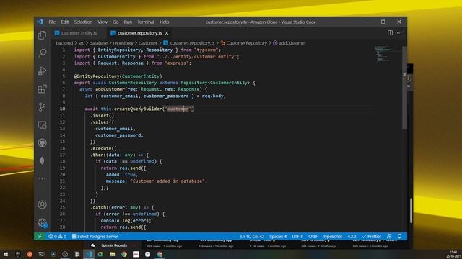The image size is (462, 259).
Task: Open the Selection menu
Action: coord(83,22)
